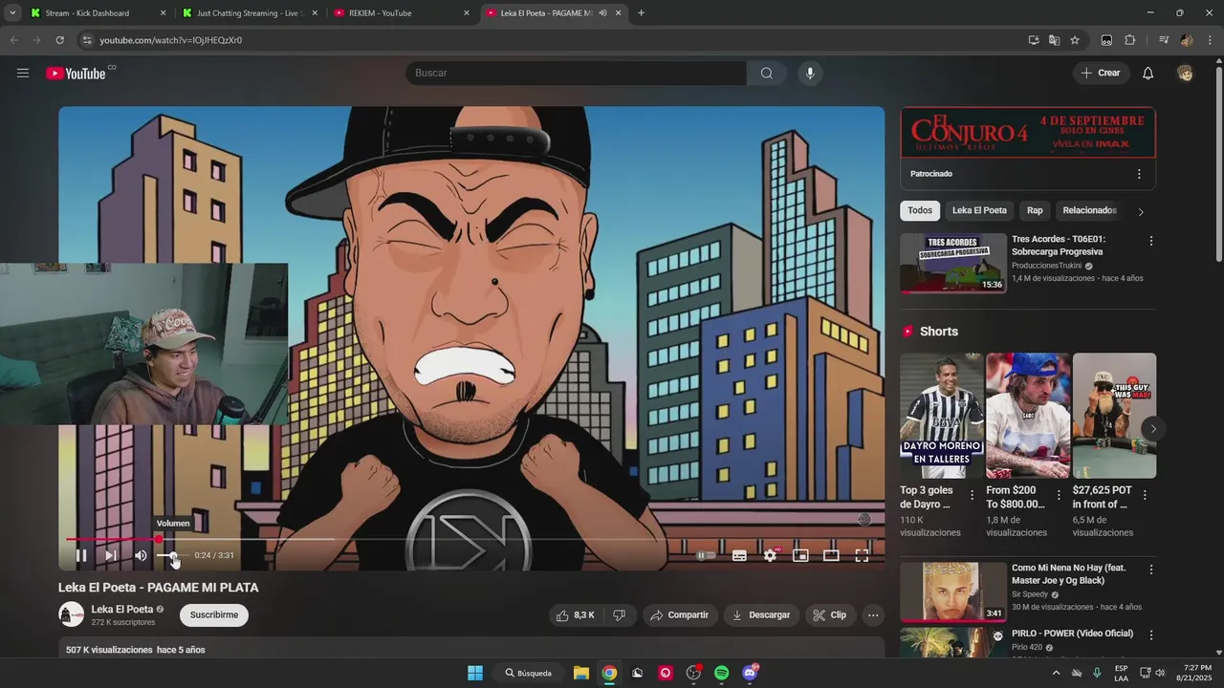Open YouTube account avatar menu
This screenshot has height=688, width=1224.
coord(1185,74)
